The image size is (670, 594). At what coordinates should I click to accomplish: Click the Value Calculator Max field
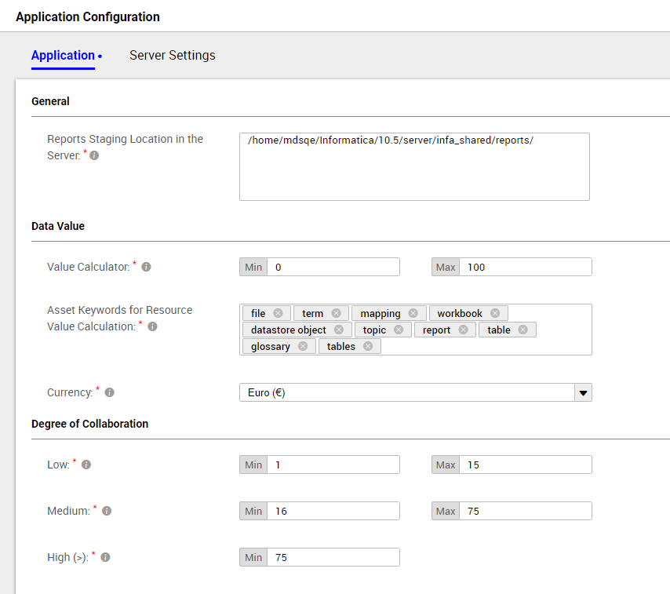point(526,267)
